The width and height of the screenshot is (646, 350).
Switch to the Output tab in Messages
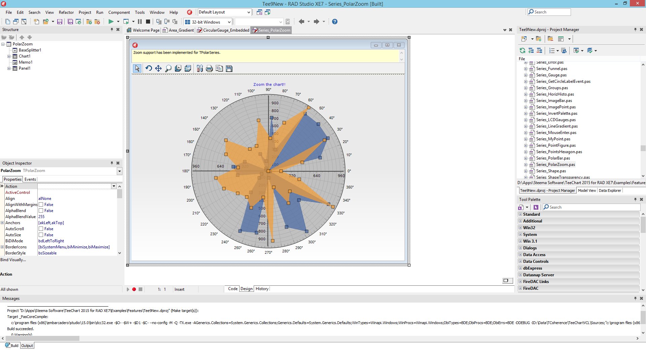click(27, 346)
